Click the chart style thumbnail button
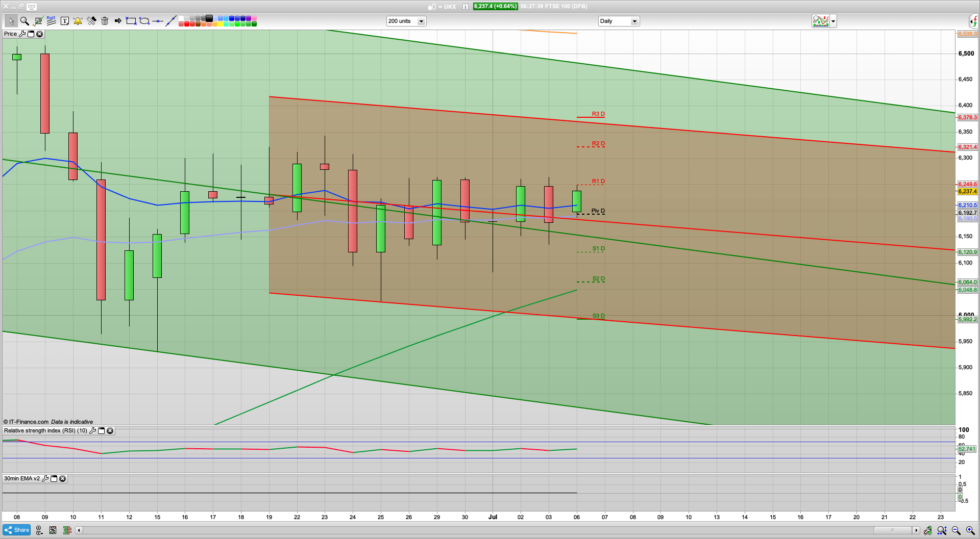The width and height of the screenshot is (980, 539). (821, 21)
